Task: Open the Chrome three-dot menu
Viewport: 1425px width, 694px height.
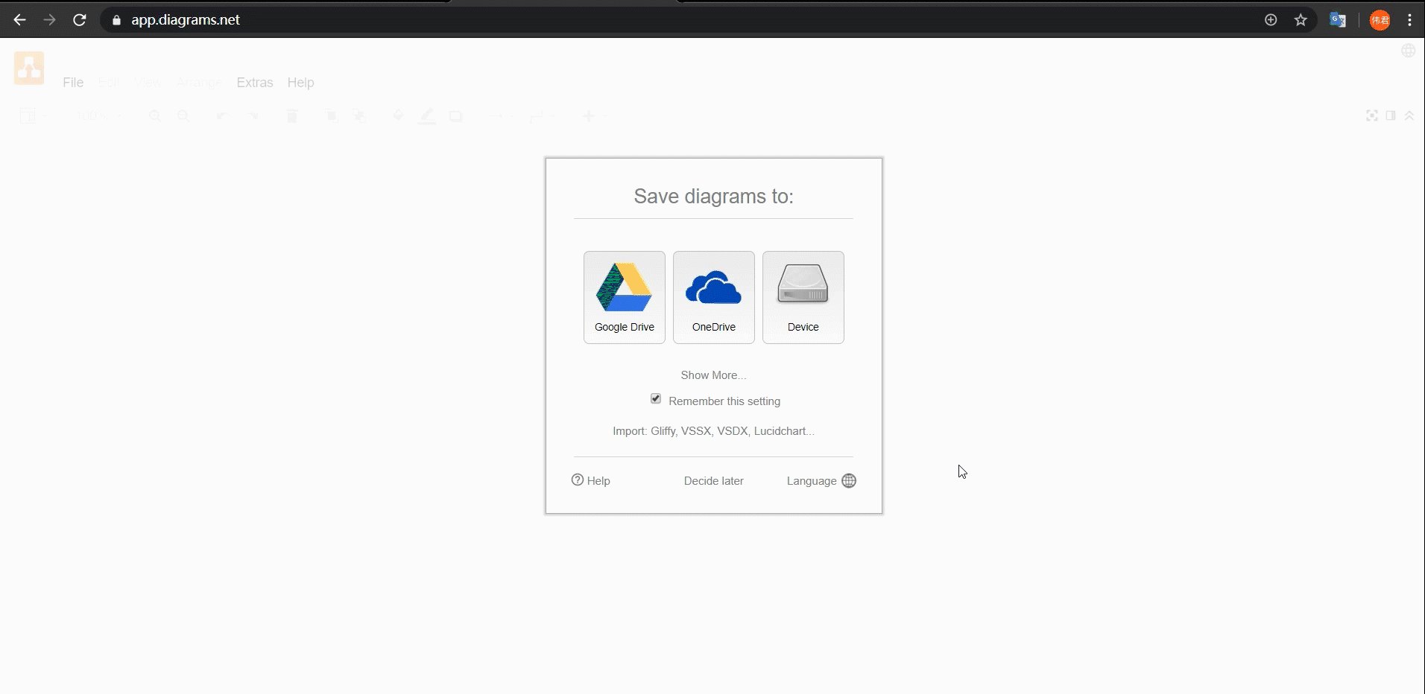Action: pos(1409,20)
